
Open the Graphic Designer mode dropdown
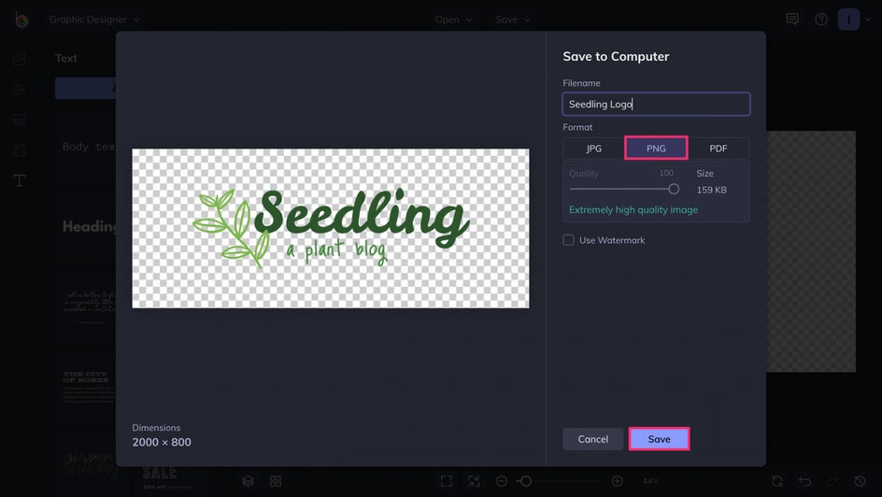tap(94, 19)
